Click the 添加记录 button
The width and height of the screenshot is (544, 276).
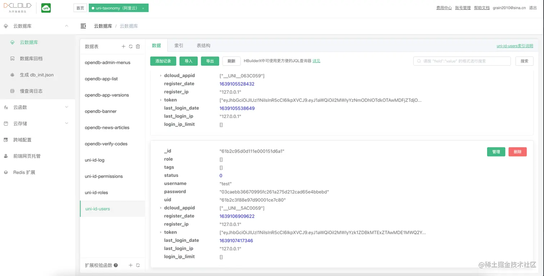(x=163, y=61)
